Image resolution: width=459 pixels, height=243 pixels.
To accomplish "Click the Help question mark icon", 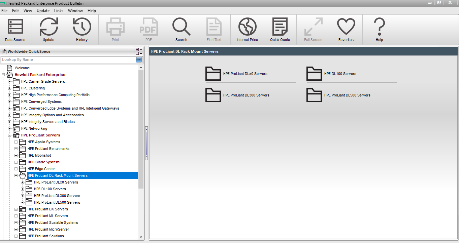I will 379,27.
